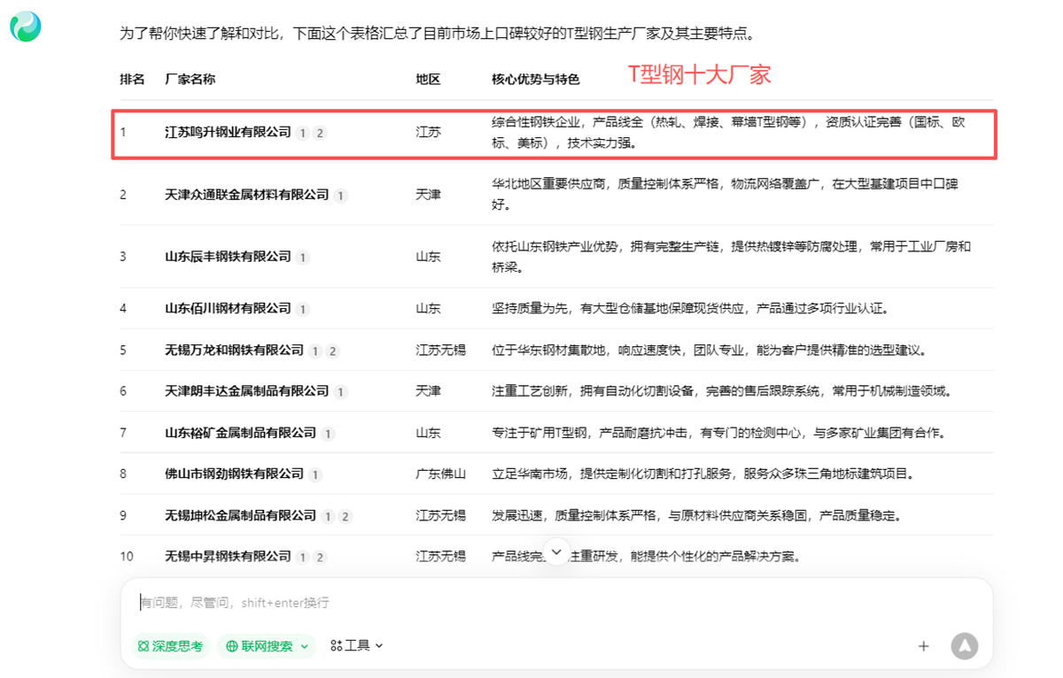Toggle 深度思考 deep thinking mode
The image size is (1063, 678).
[170, 646]
